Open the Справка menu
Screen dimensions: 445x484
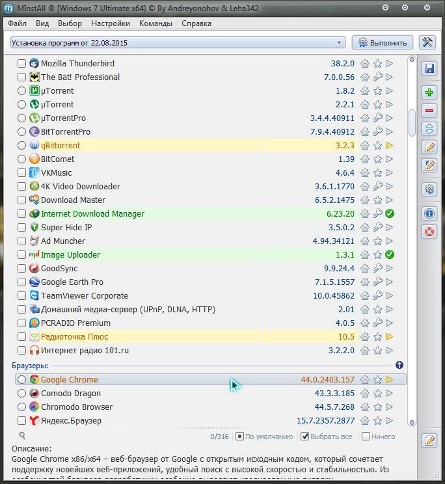point(196,23)
